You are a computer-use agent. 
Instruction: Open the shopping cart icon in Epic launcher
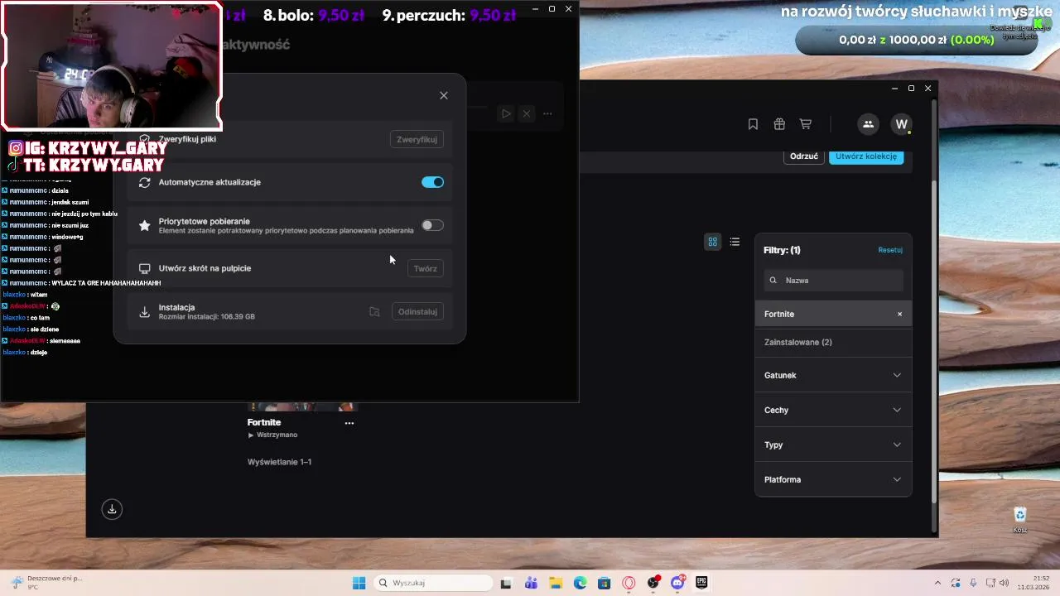pos(805,124)
